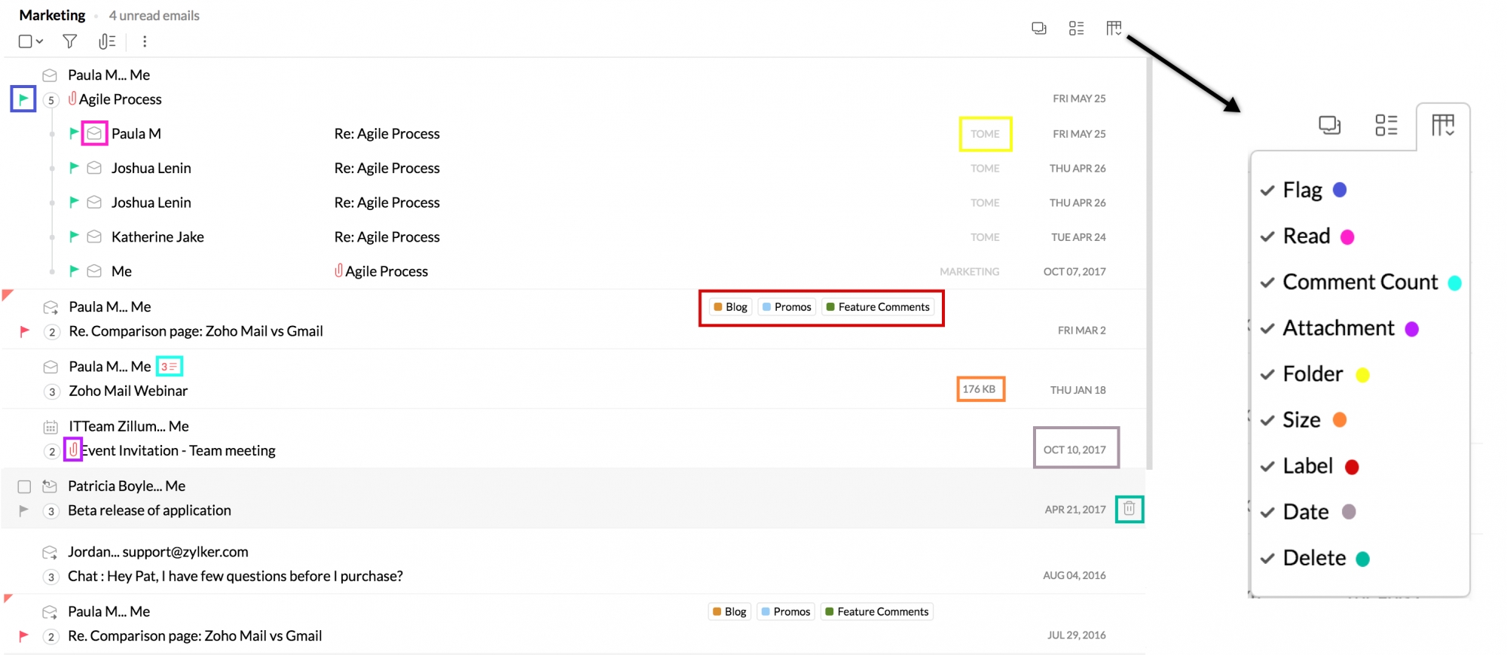Open select-all checkbox dropdown arrow
This screenshot has width=1507, height=655.
(x=40, y=41)
